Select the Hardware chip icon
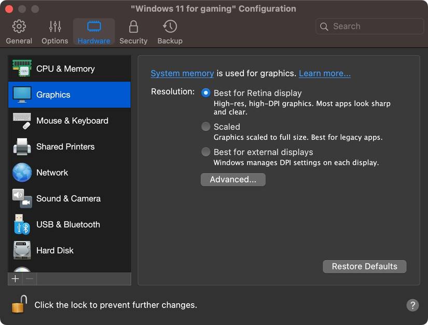 click(94, 26)
